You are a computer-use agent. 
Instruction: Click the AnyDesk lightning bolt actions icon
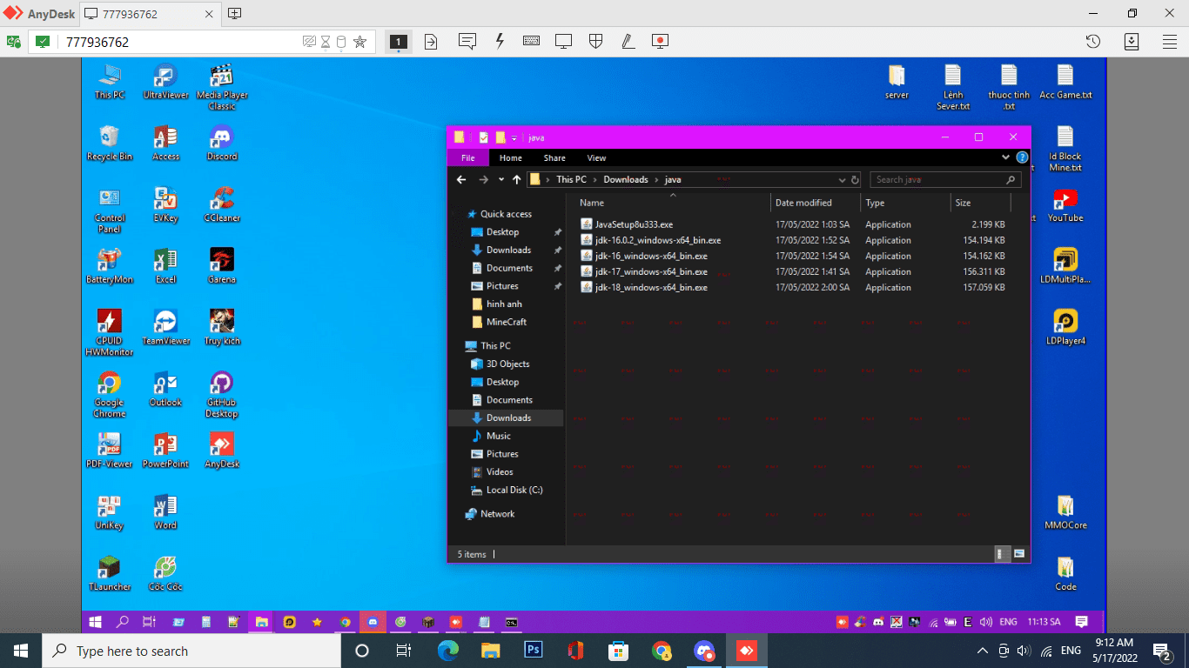[500, 42]
